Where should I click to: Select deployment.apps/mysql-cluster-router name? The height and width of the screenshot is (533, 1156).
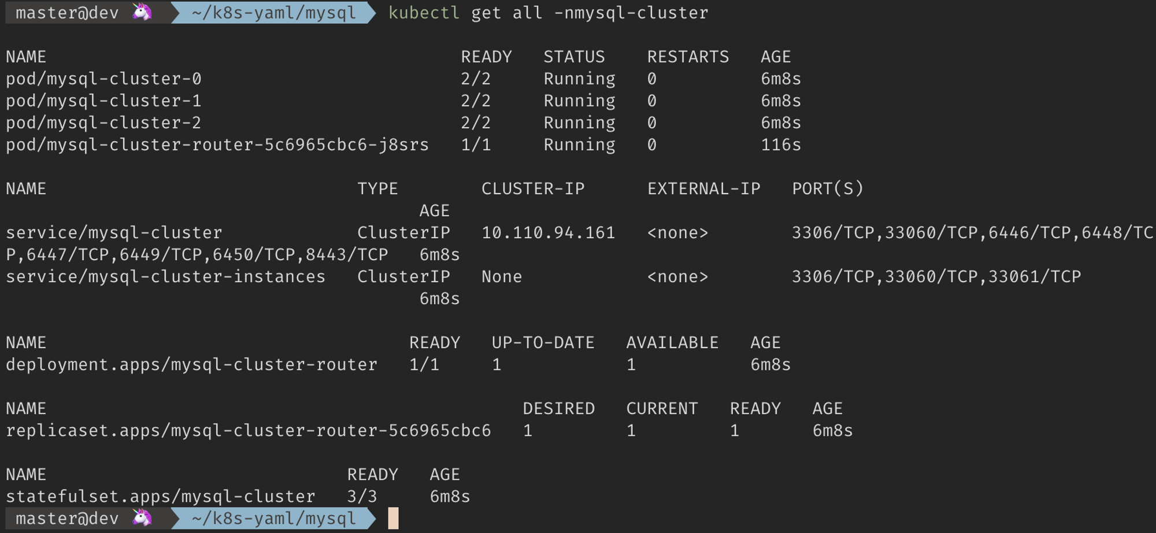pyautogui.click(x=191, y=364)
